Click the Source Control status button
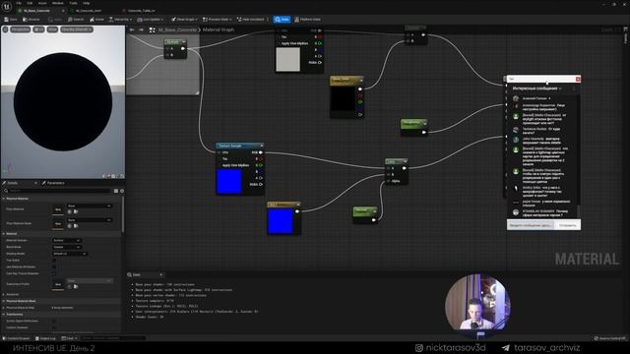630x354 pixels. tap(610, 338)
